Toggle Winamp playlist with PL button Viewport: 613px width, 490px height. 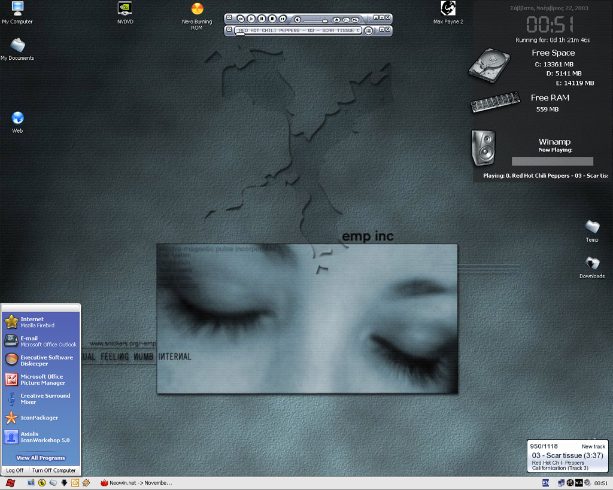tap(346, 20)
